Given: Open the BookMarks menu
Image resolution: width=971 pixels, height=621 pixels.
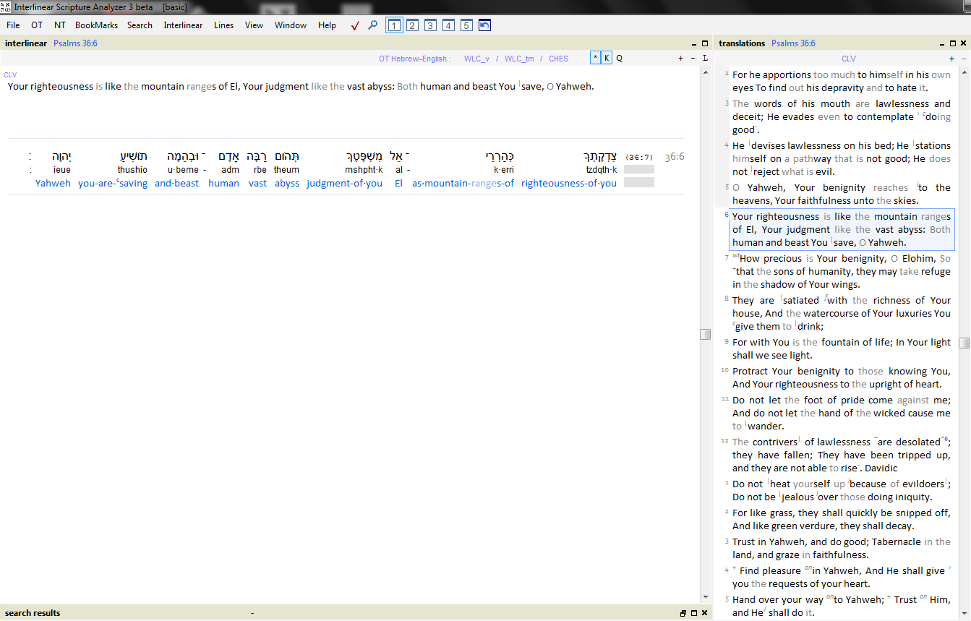Looking at the screenshot, I should [x=96, y=25].
